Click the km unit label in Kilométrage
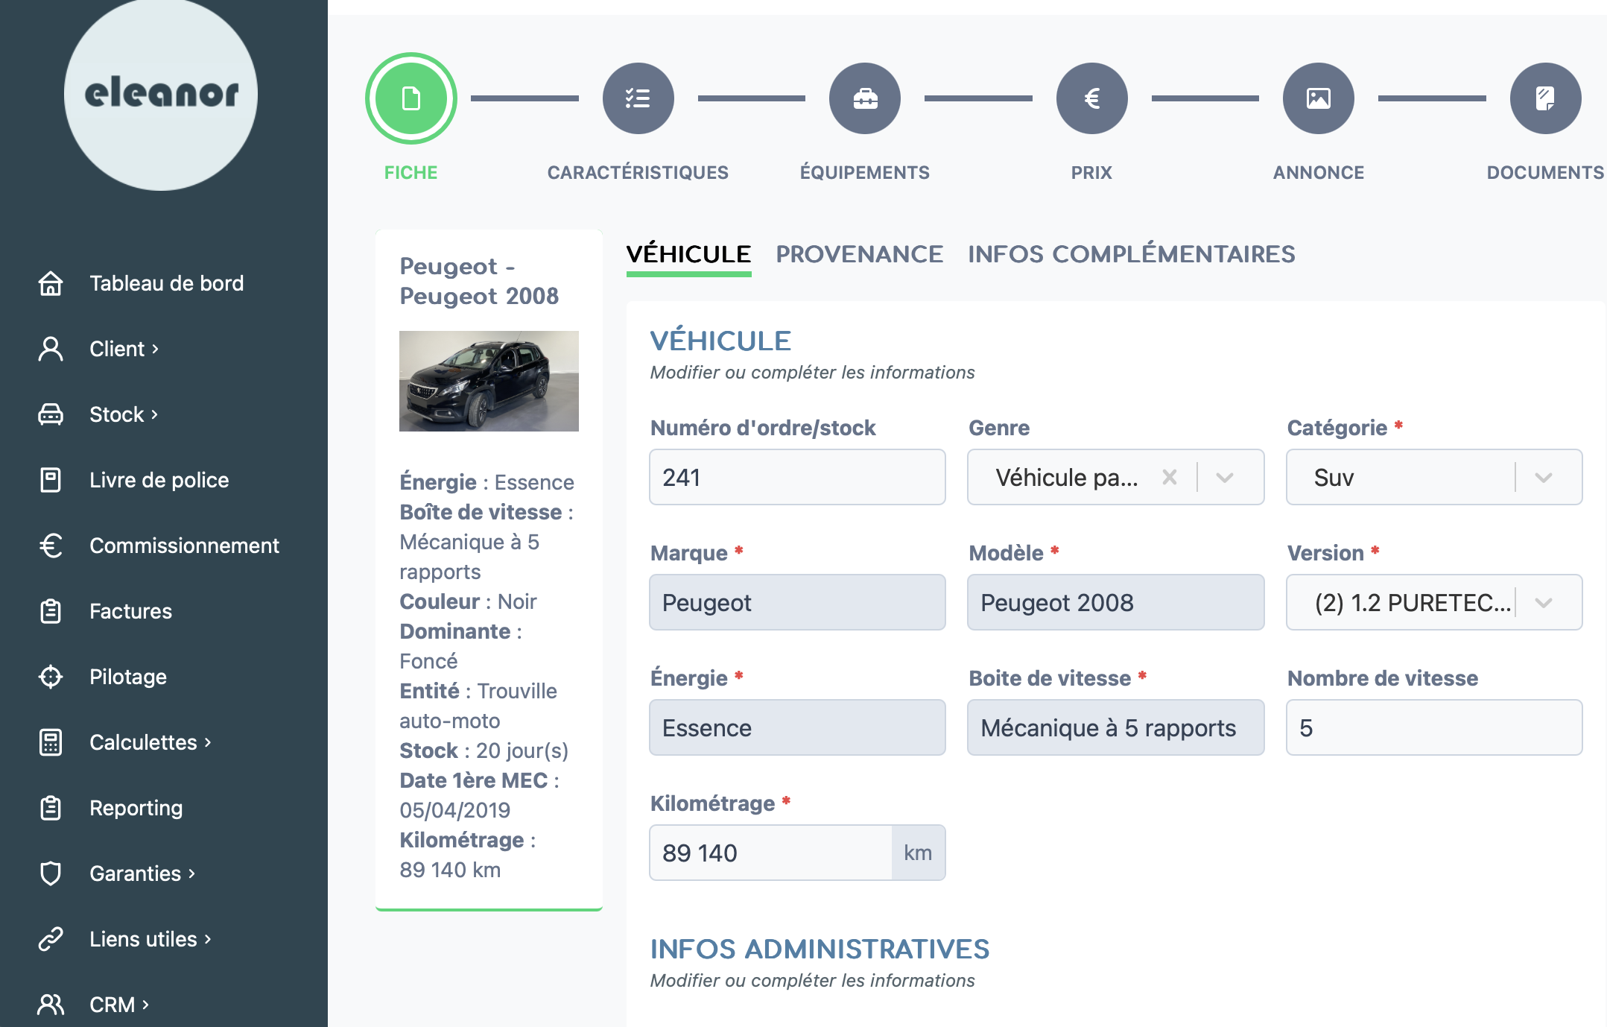1607x1027 pixels. pyautogui.click(x=918, y=853)
